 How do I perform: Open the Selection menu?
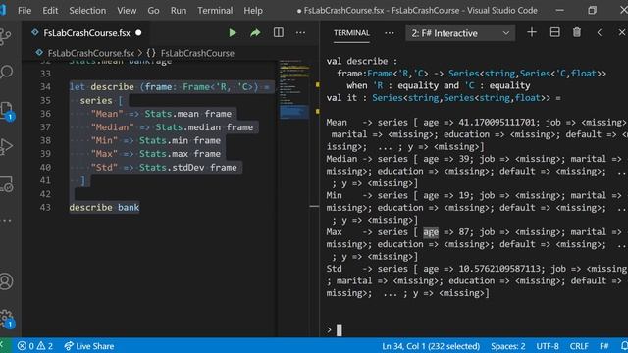pyautogui.click(x=87, y=11)
